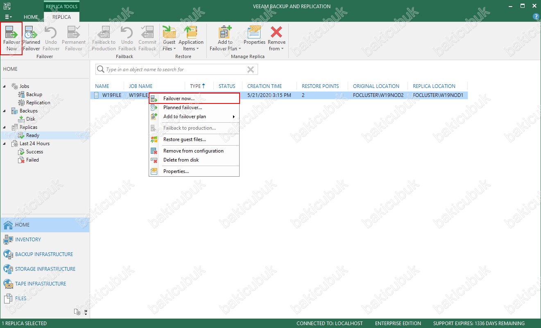
Task: Choose Planned failover... from context menu
Action: coord(194,108)
